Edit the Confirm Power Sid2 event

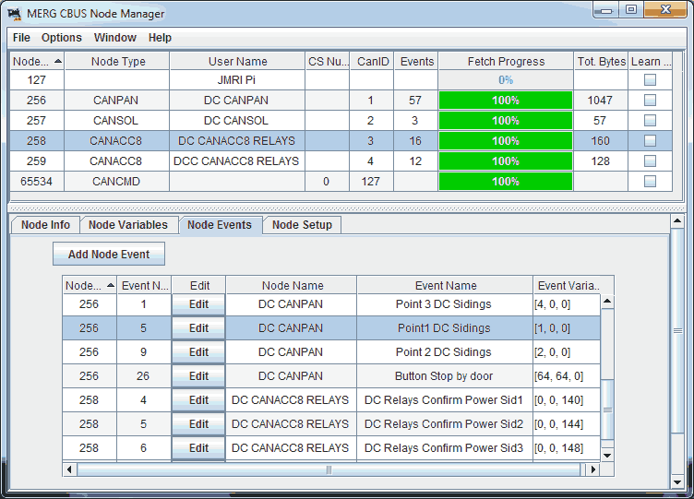198,423
